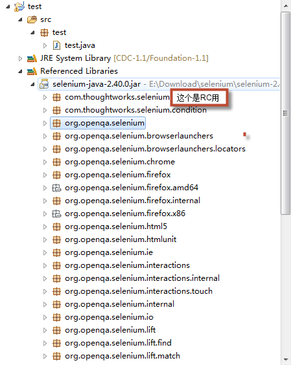
Task: Expand the org.openqa.selenium.interactions.touch package
Action: [45, 291]
